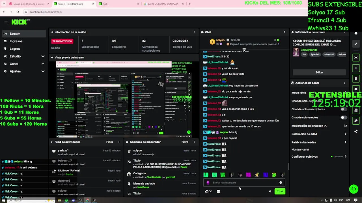Screen dimensions: 362x203
Task: Open Restricción de edad settings chevron
Action: (345, 134)
